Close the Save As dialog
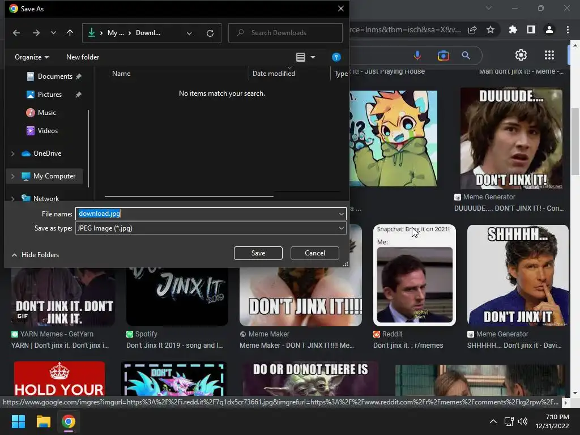Image resolution: width=580 pixels, height=435 pixels. 340,8
